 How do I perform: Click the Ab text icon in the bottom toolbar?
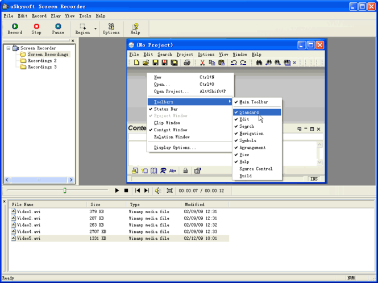pyautogui.click(x=173, y=170)
